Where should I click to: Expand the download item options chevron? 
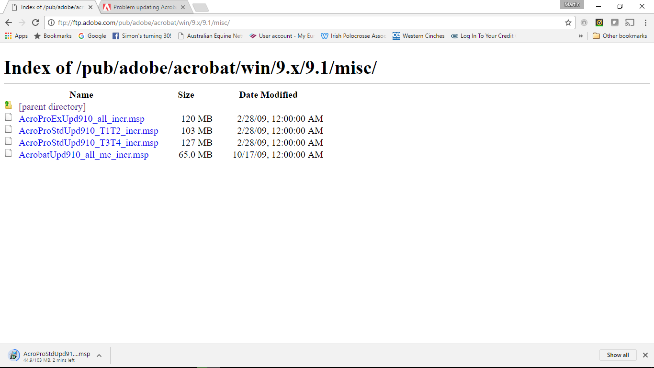click(99, 356)
